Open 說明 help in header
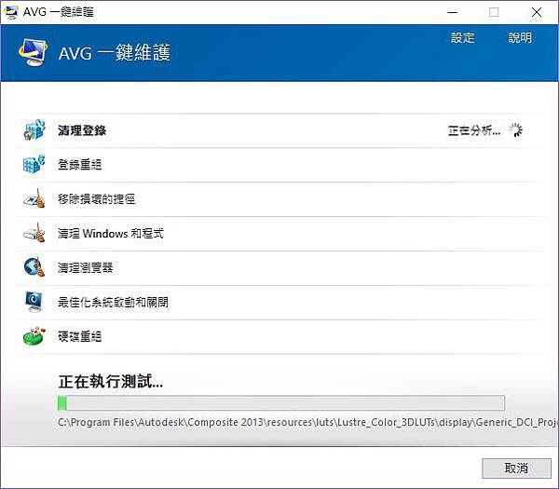559x489 pixels. pyautogui.click(x=520, y=38)
